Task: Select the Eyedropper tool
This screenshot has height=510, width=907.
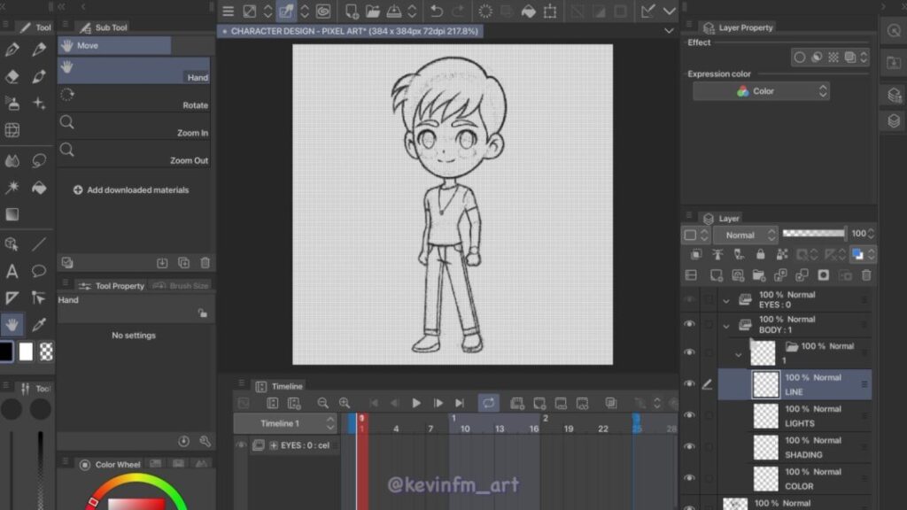Action: coord(39,324)
